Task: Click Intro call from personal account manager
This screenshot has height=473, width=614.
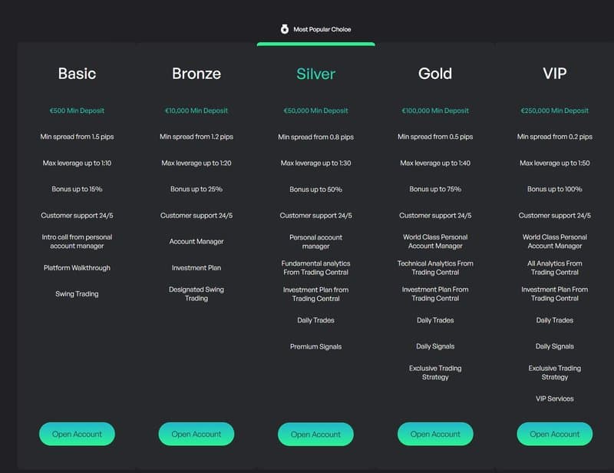Action: (78, 241)
